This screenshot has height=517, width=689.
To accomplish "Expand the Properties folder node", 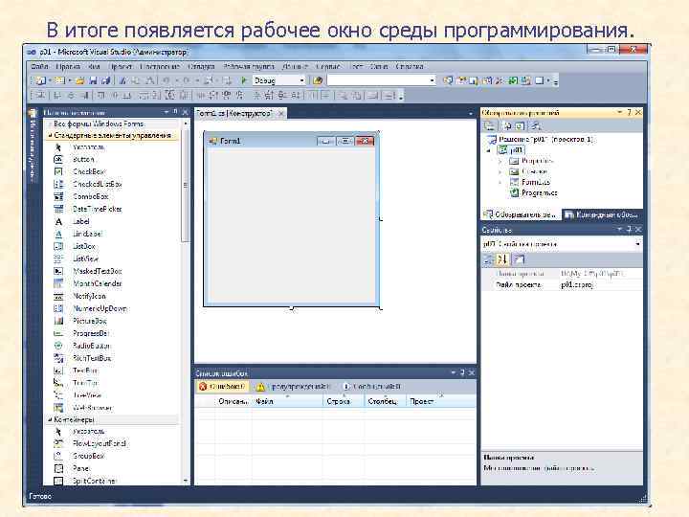I will [500, 161].
